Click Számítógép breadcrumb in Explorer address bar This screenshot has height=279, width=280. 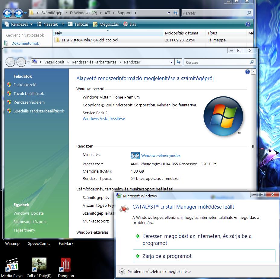pyautogui.click(x=52, y=13)
